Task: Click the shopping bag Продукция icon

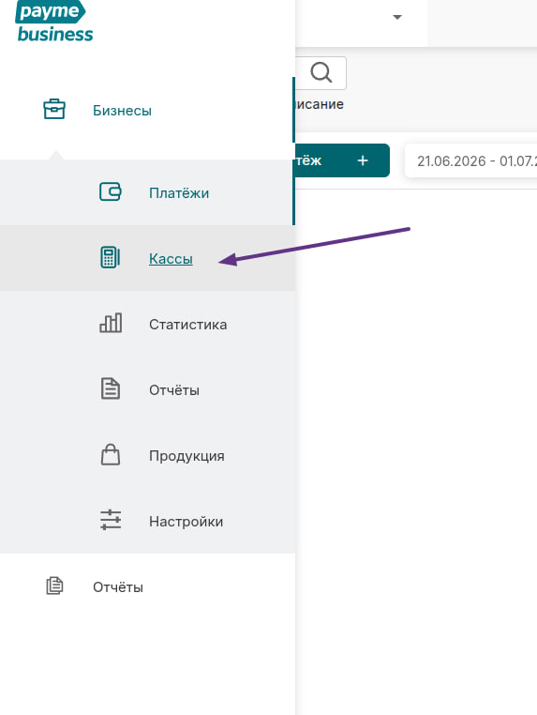Action: click(x=111, y=454)
